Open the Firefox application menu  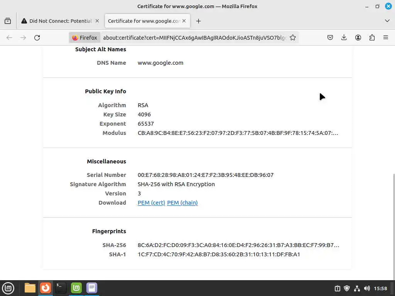(x=386, y=37)
